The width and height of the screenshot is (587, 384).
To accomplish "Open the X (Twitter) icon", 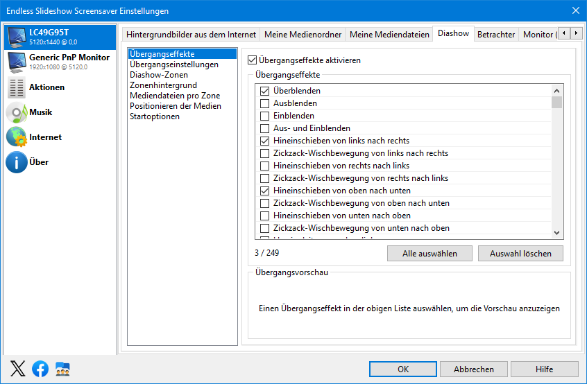I will pyautogui.click(x=17, y=369).
